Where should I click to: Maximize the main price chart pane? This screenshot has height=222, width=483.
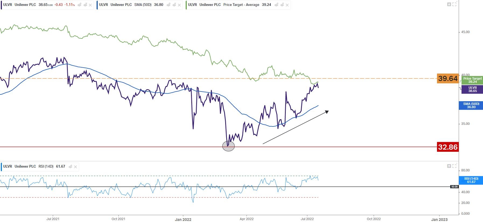click(x=454, y=4)
